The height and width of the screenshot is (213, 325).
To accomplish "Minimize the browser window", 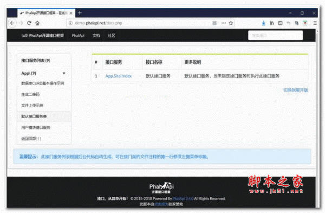I will pos(290,13).
